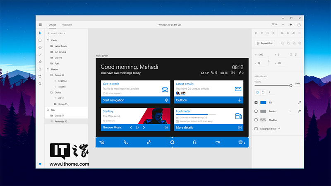
Task: Select same radius for all corners
Action: 257,92
